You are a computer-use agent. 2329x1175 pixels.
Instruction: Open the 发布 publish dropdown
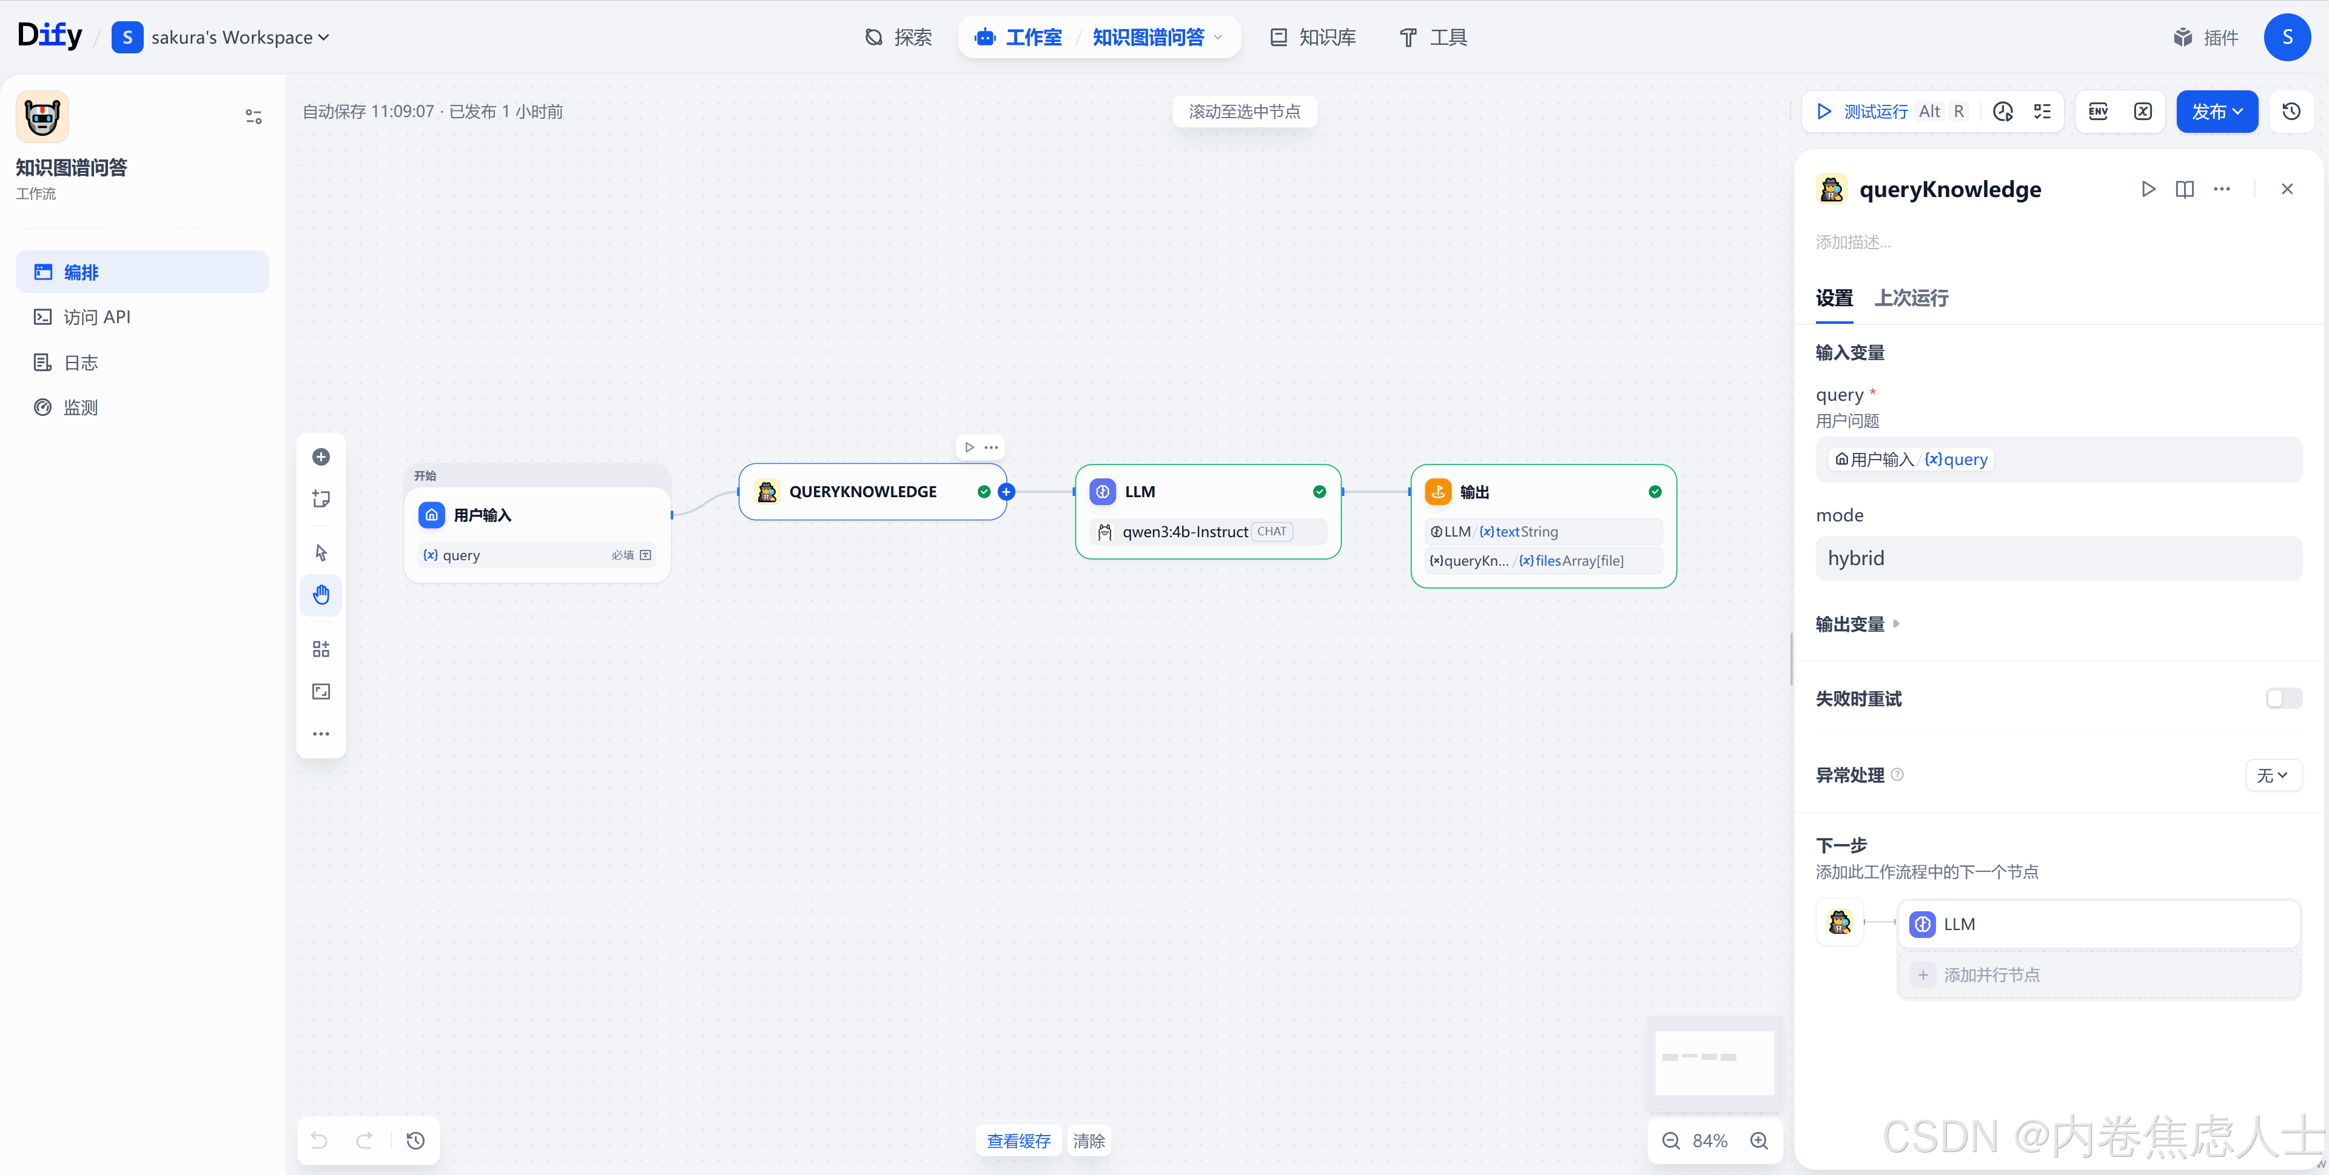click(2216, 111)
